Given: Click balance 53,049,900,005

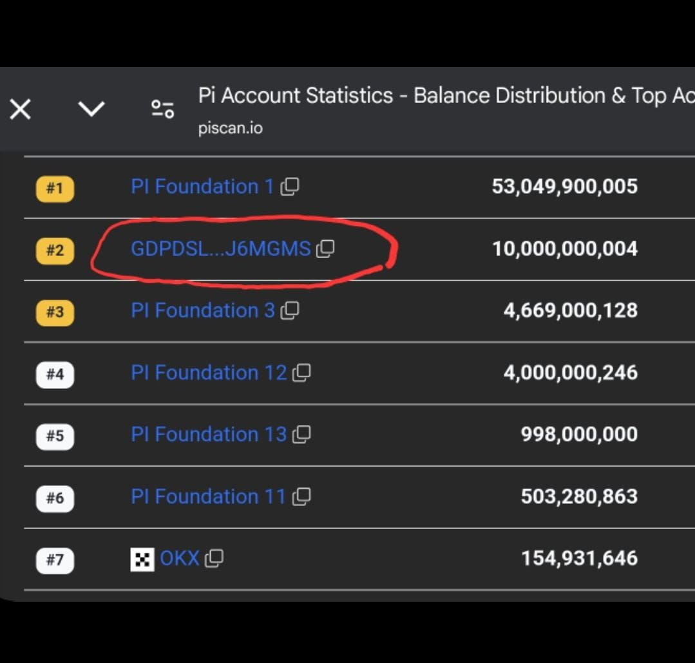Looking at the screenshot, I should [565, 187].
